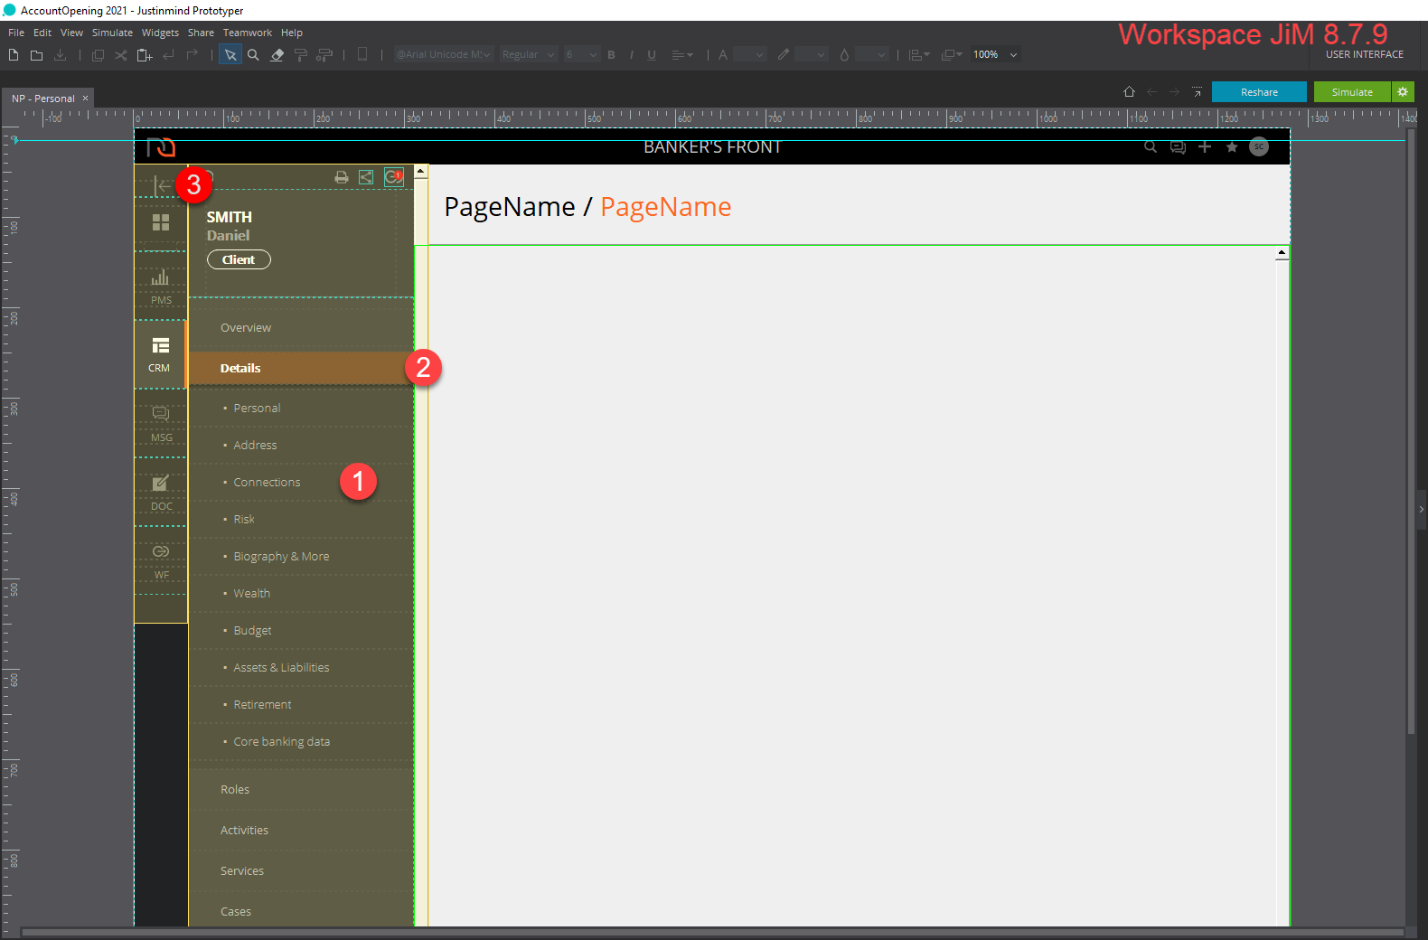This screenshot has width=1428, height=940.
Task: Click the eraser tool in toolbar
Action: pyautogui.click(x=277, y=55)
